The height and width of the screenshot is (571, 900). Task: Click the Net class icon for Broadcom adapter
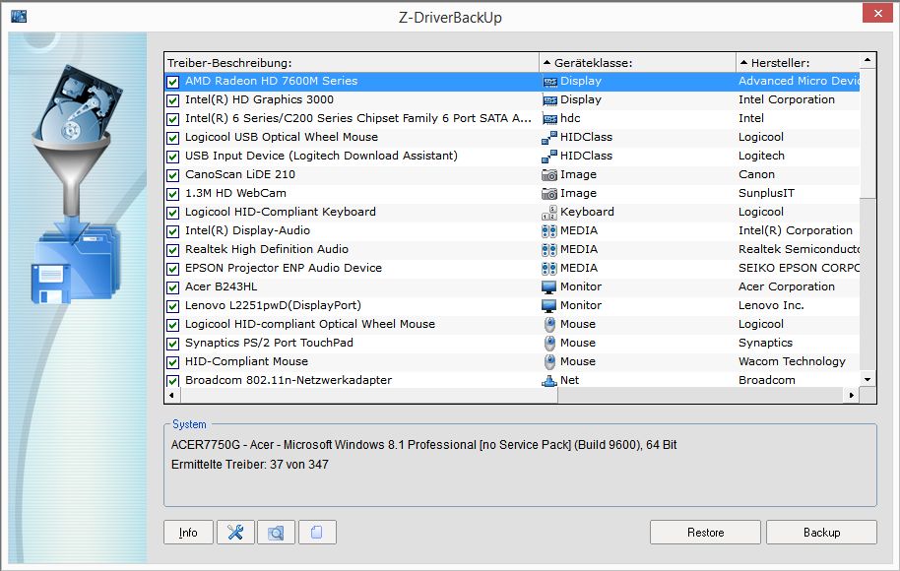coord(549,380)
